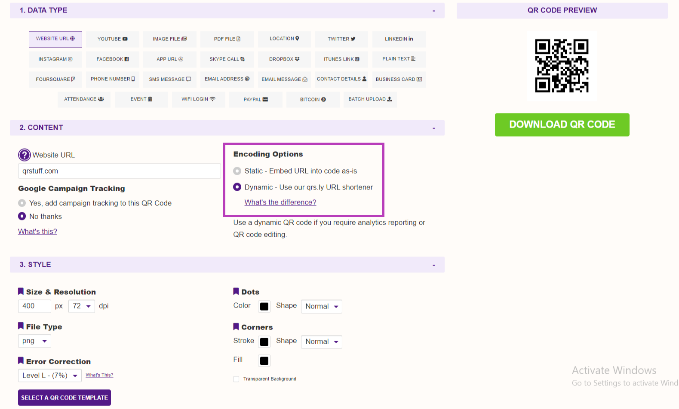This screenshot has width=679, height=409.
Task: Select iTunes Link data type
Action: [x=341, y=59]
